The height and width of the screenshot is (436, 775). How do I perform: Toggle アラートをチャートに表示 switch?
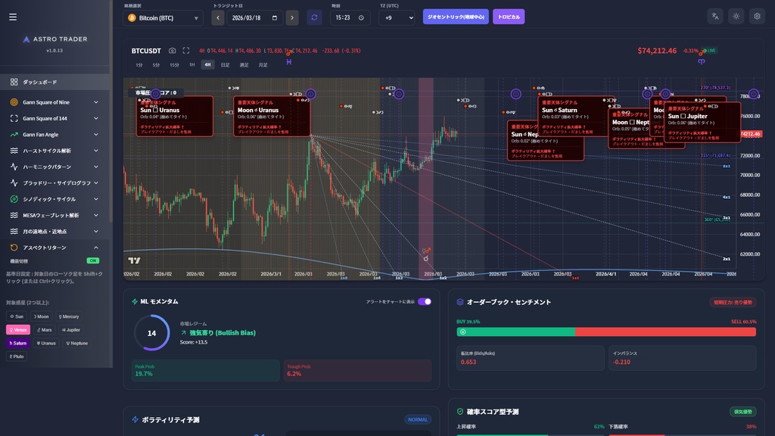(x=425, y=301)
